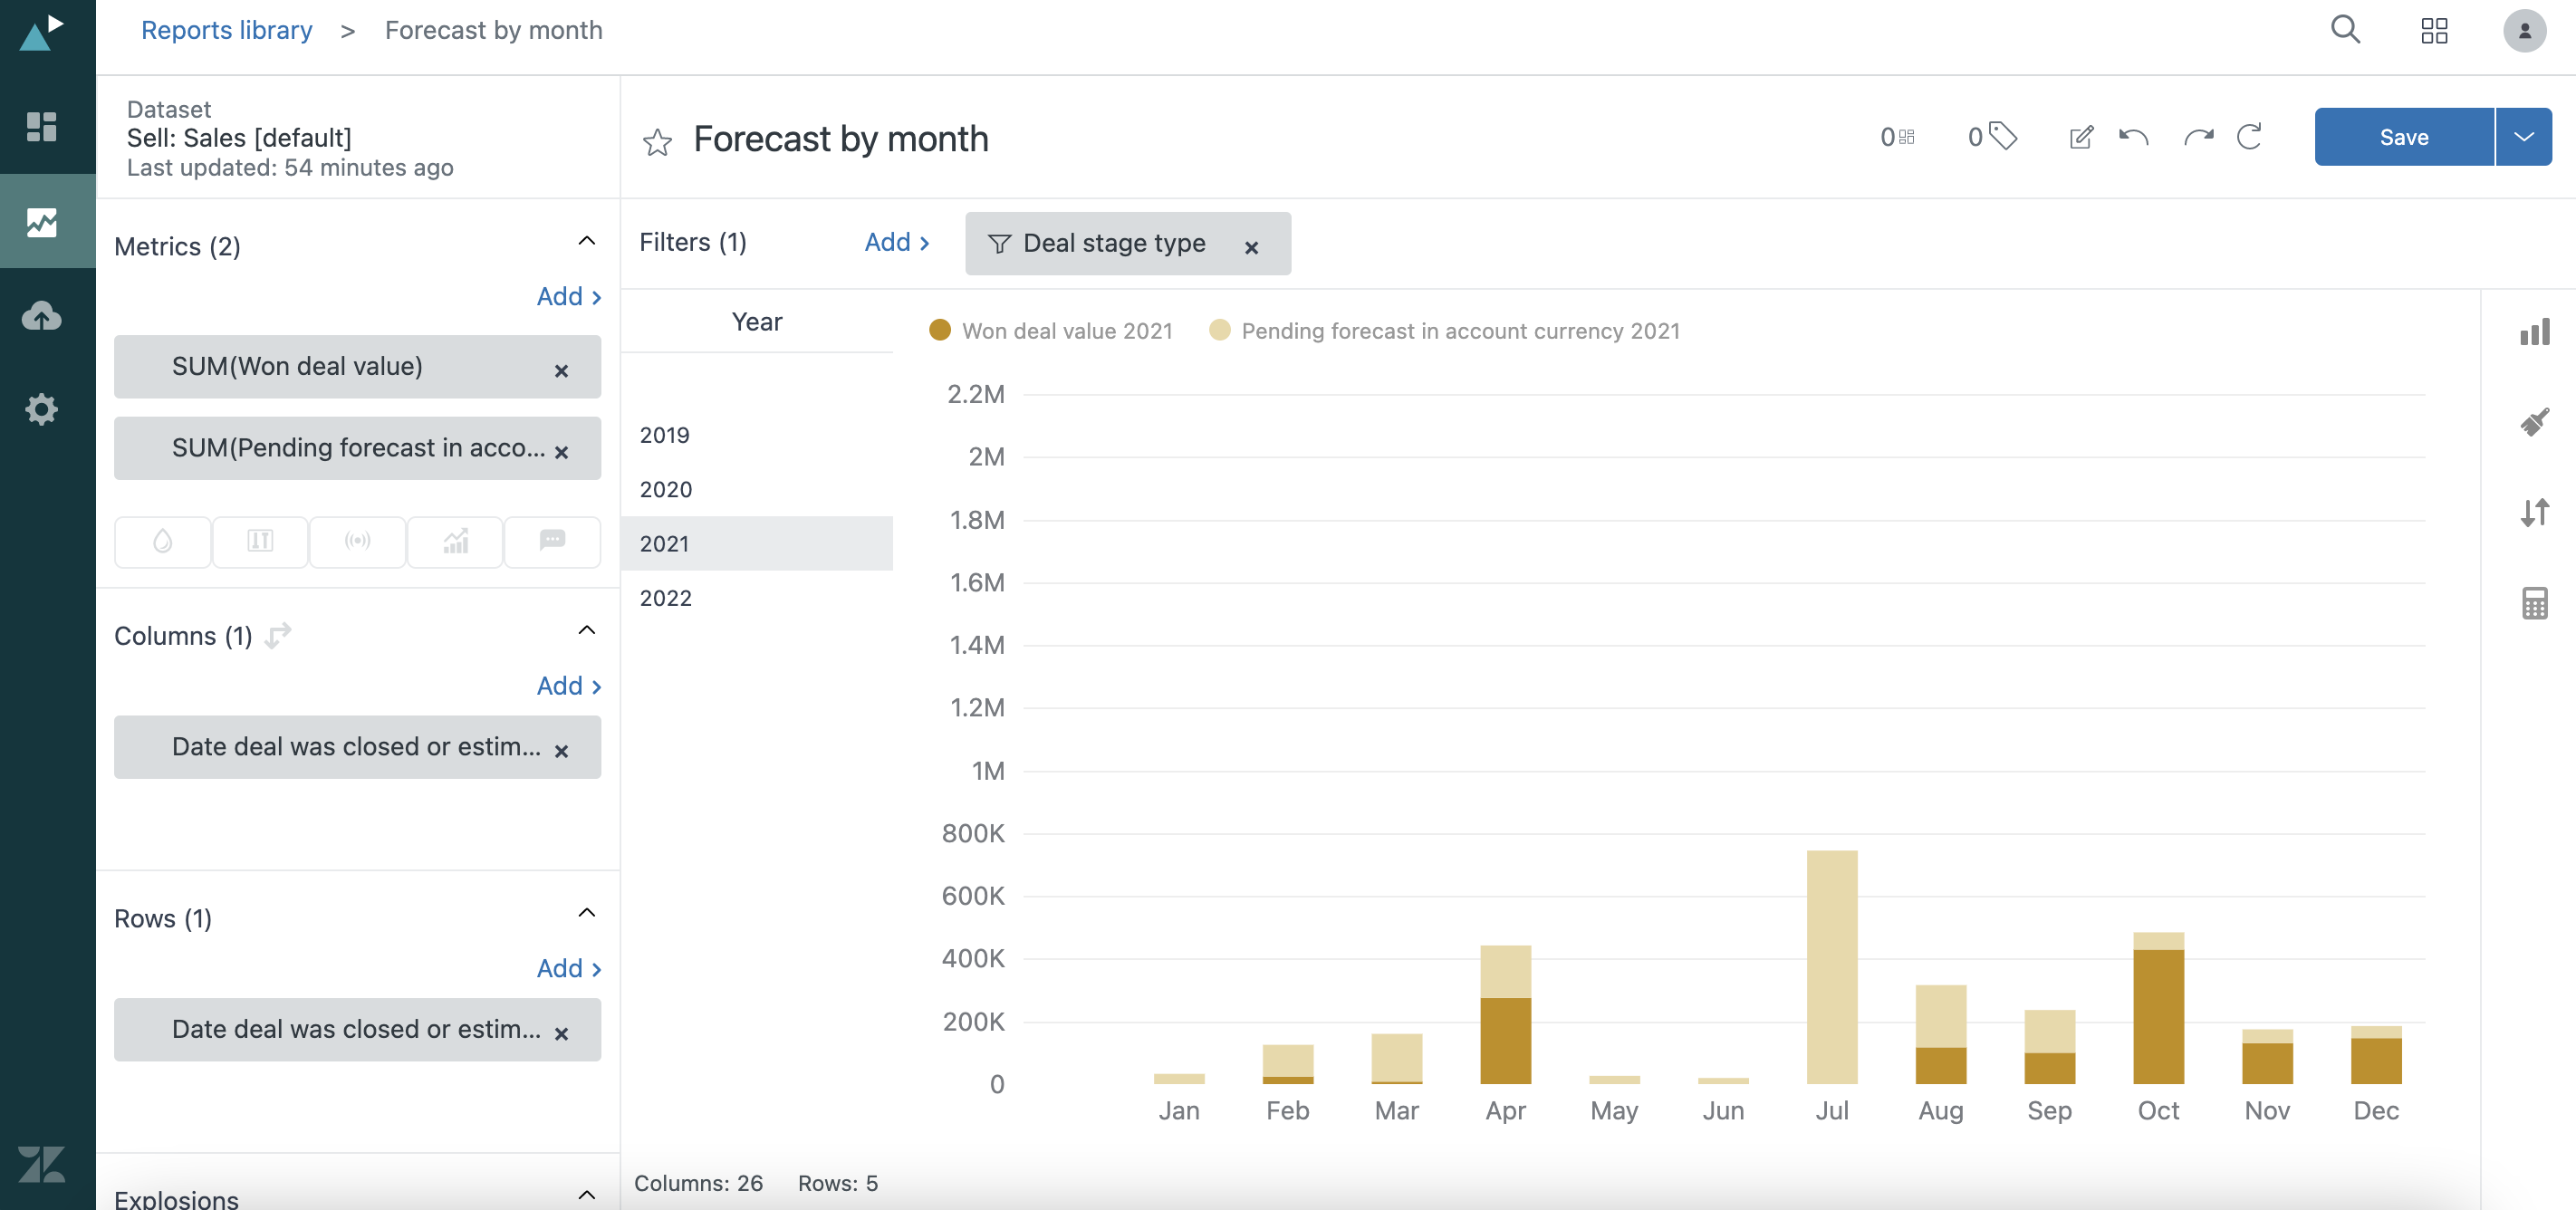
Task: Collapse the Metrics panel section
Action: click(587, 241)
